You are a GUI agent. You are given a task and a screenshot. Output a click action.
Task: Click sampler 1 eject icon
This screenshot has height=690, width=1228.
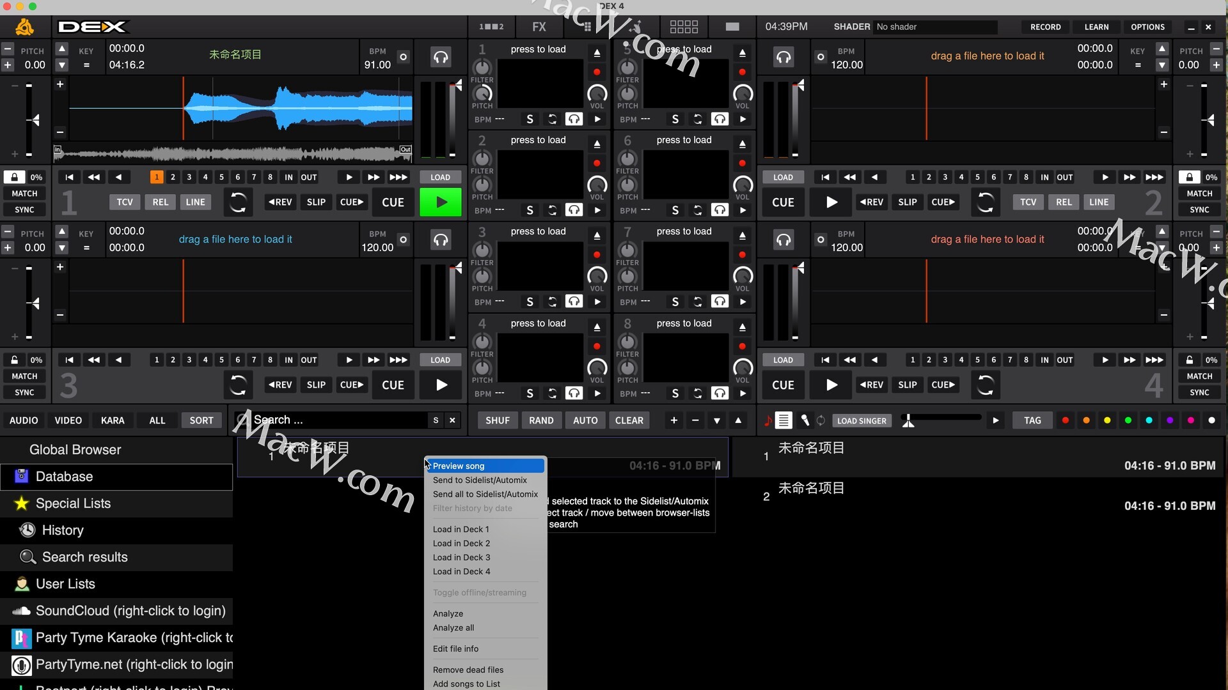tap(597, 52)
